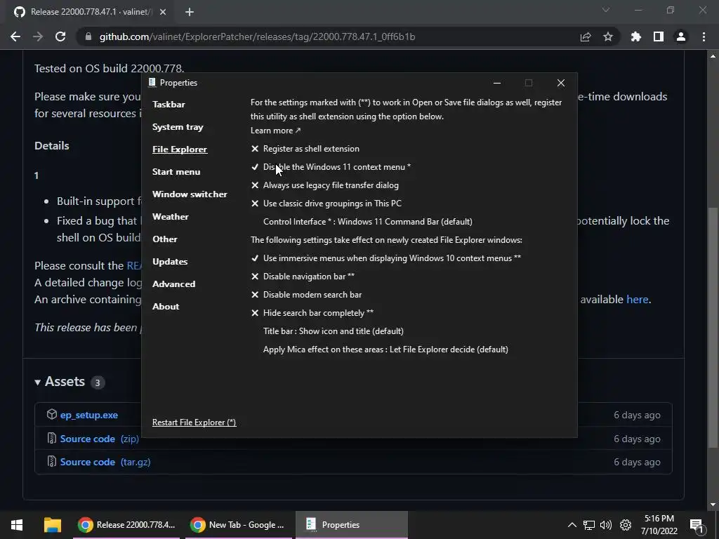Select Window switcher in Properties sidebar
Viewport: 719px width, 539px height.
point(190,194)
